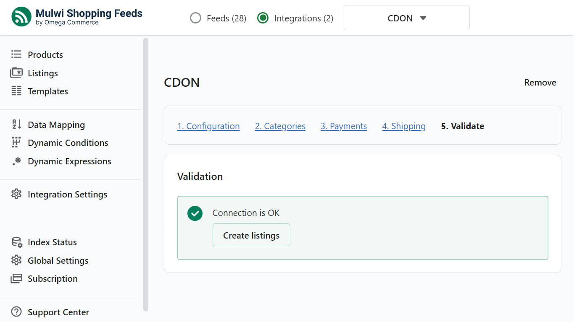This screenshot has width=574, height=322.
Task: Go to the 1. Configuration step
Action: click(x=208, y=126)
